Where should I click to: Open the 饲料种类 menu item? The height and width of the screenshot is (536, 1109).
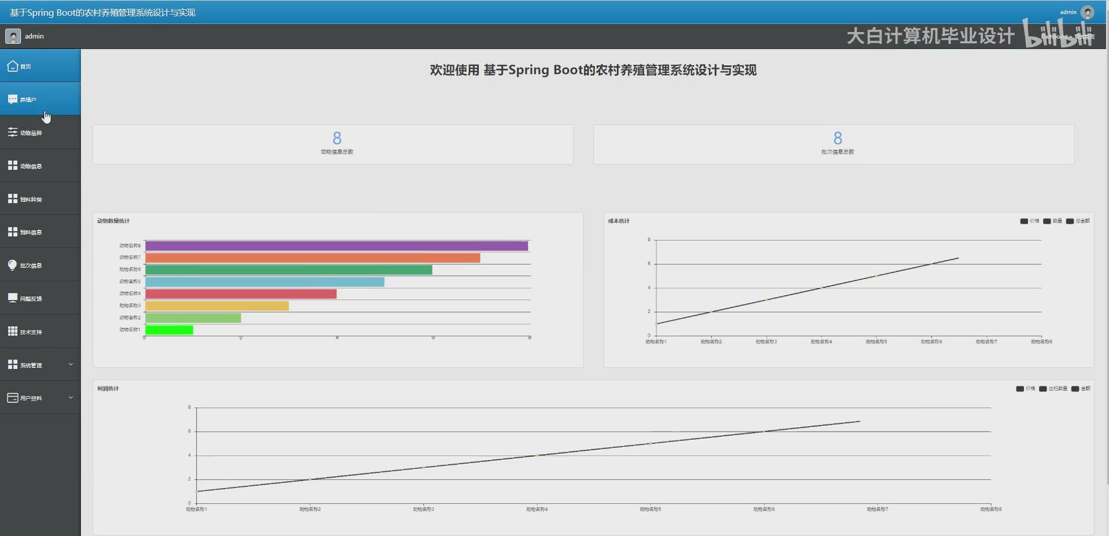click(x=40, y=199)
